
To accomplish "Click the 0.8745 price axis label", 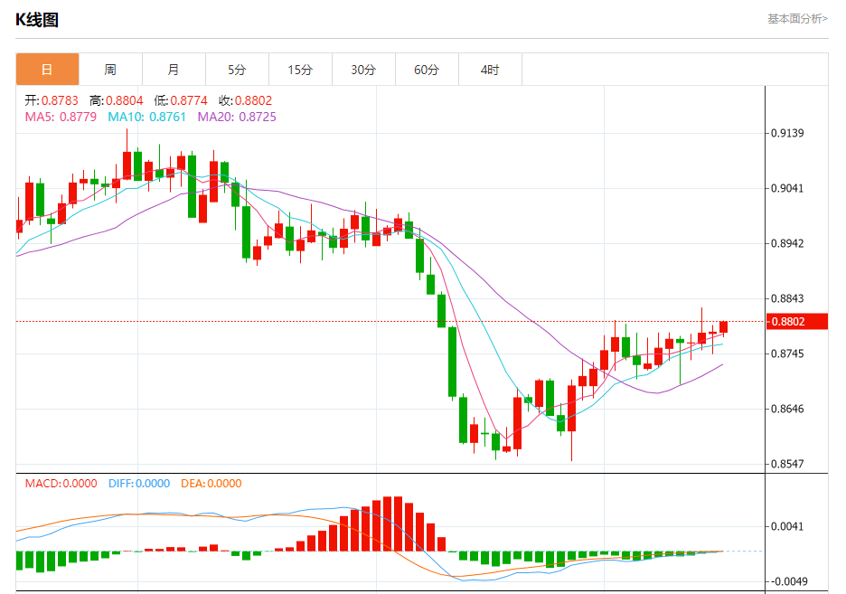I will pyautogui.click(x=787, y=354).
